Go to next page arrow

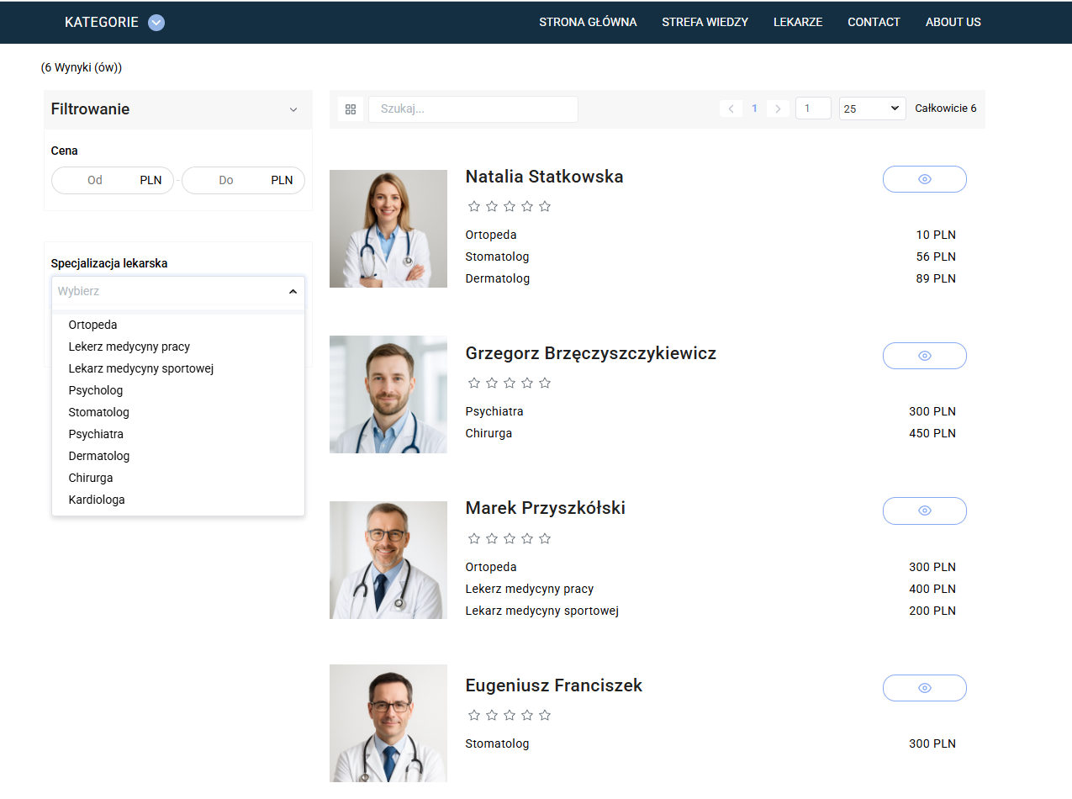(x=778, y=108)
